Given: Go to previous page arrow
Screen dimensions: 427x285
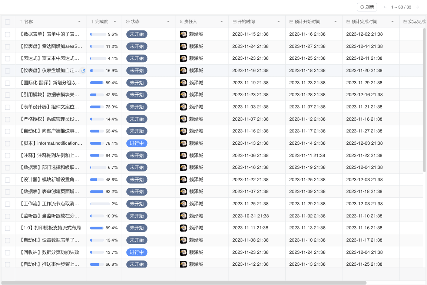Looking at the screenshot, I should [x=385, y=7].
